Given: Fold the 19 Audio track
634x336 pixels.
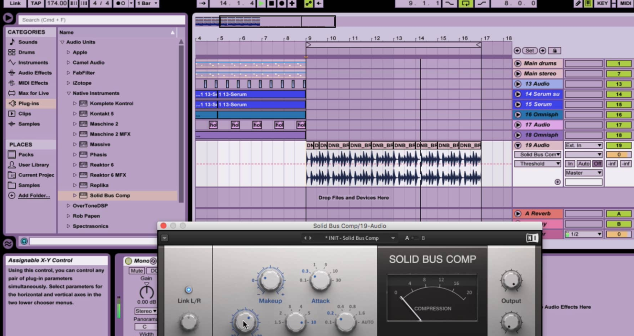Looking at the screenshot, I should pyautogui.click(x=518, y=145).
